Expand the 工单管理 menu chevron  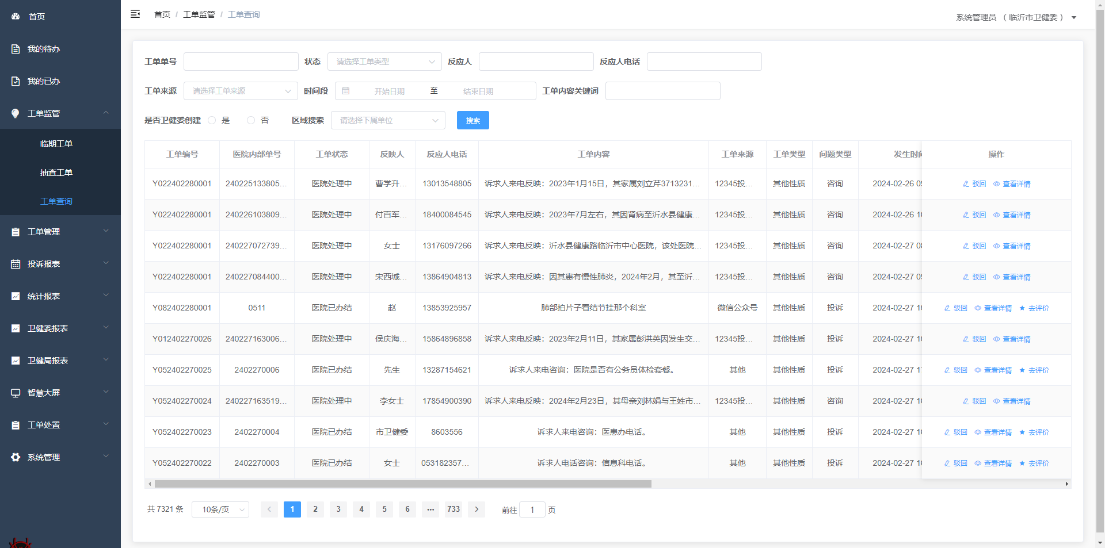pos(106,231)
